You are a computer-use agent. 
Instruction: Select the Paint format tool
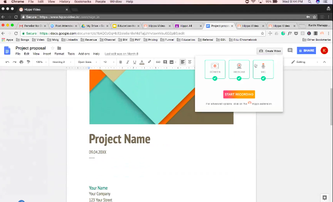28,62
